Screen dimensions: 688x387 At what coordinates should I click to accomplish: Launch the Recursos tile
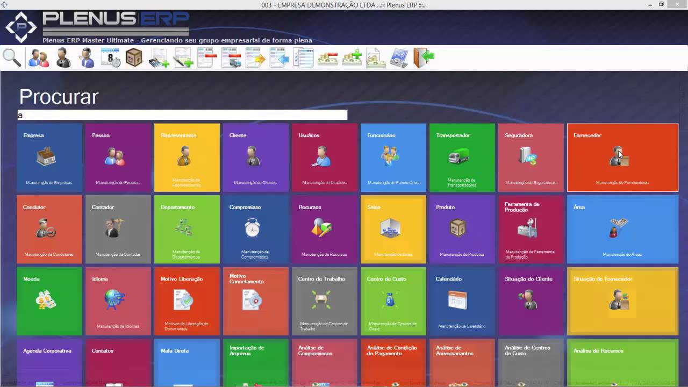coord(325,230)
